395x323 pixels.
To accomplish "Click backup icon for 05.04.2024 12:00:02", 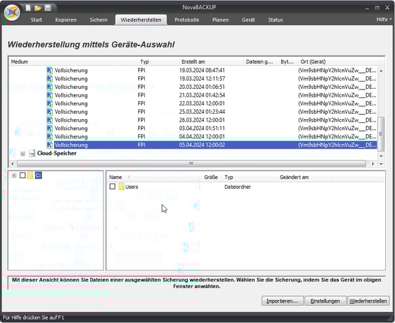I will [49, 145].
